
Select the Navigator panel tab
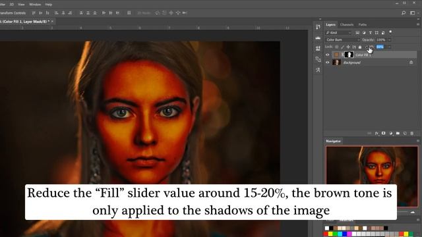(x=333, y=141)
